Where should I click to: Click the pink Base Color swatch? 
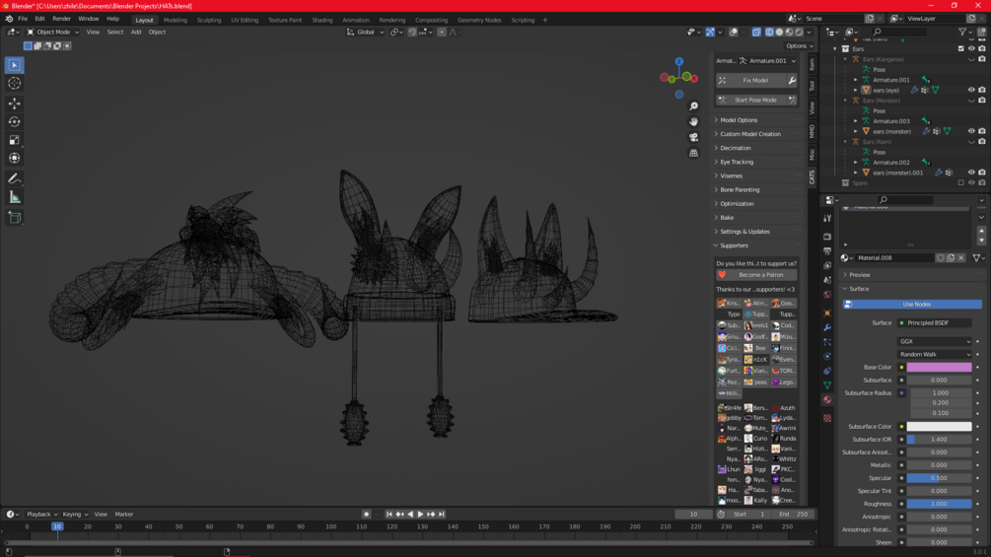tap(939, 367)
